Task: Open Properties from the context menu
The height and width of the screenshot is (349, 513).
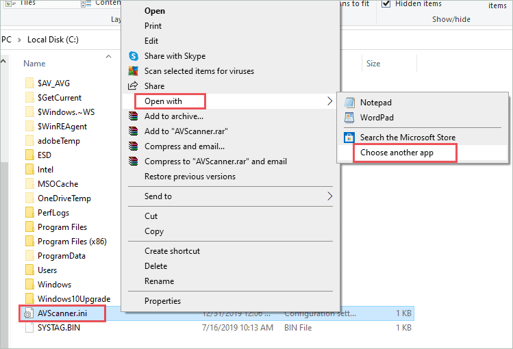Action: (162, 301)
